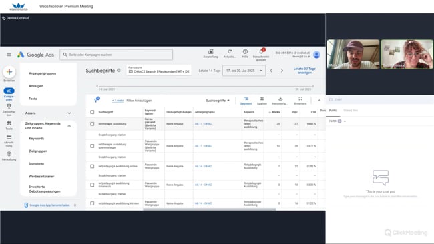
Task: Open Anzeigengruppen in the side menu
Action: click(x=42, y=73)
